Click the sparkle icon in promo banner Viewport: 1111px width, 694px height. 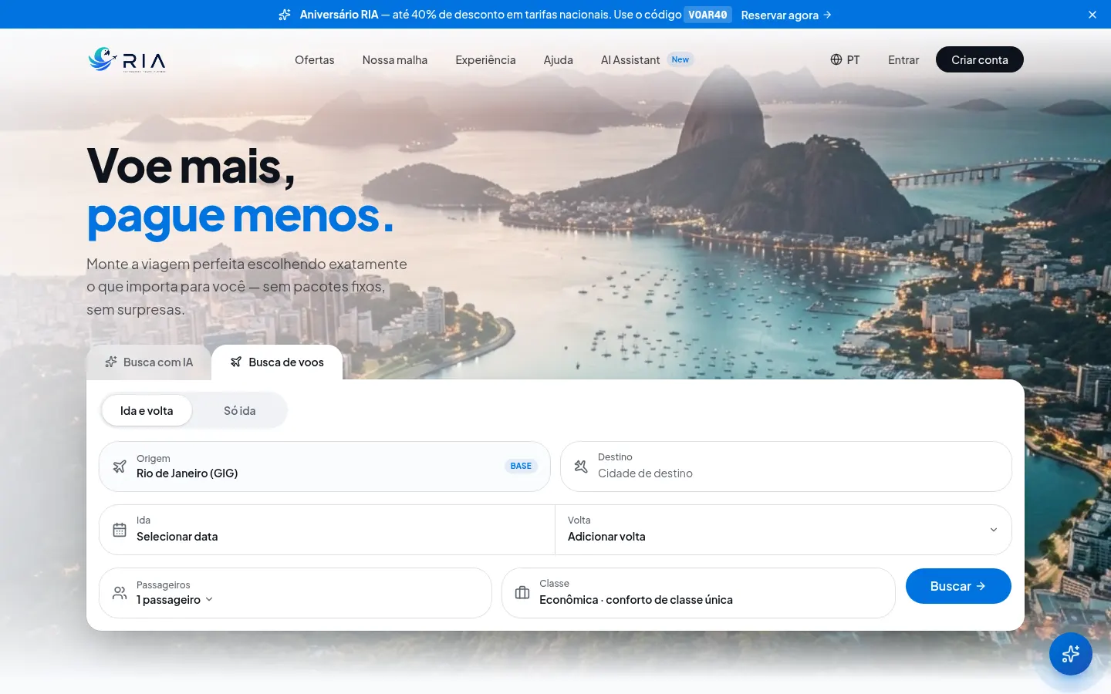(285, 15)
